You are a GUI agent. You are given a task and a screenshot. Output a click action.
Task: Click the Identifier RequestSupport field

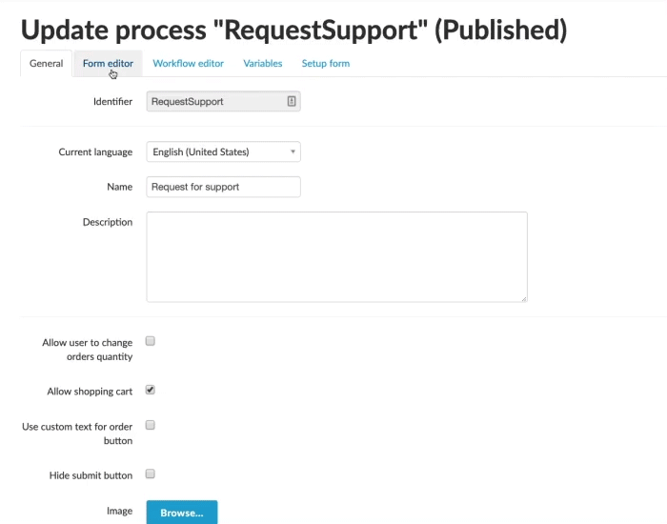215,101
